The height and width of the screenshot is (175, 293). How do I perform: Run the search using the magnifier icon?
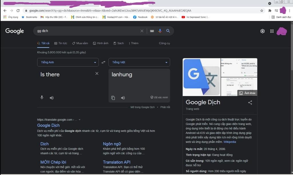168,31
